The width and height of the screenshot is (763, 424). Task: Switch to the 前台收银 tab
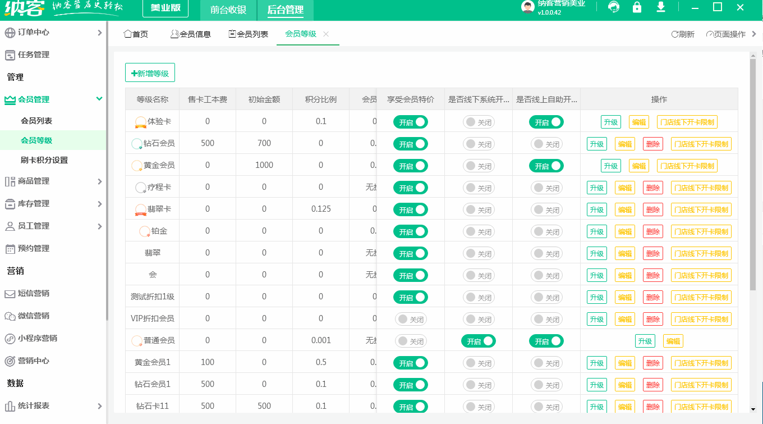[x=227, y=10]
